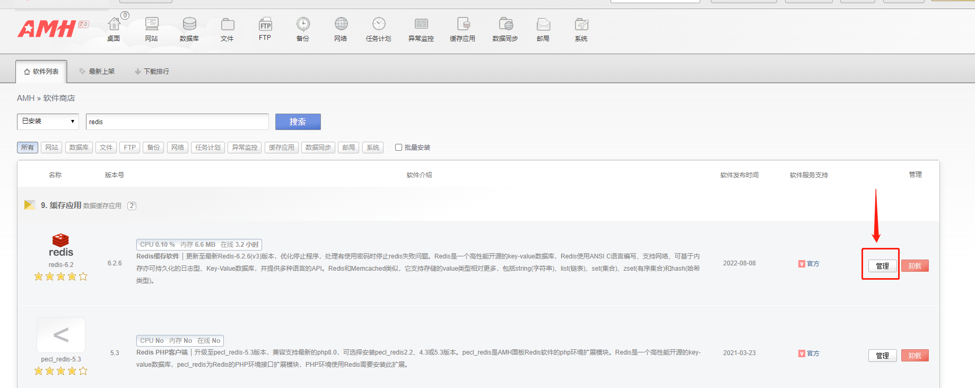975x388 pixels.
Task: Filter by 异常监控 category tag
Action: 245,148
